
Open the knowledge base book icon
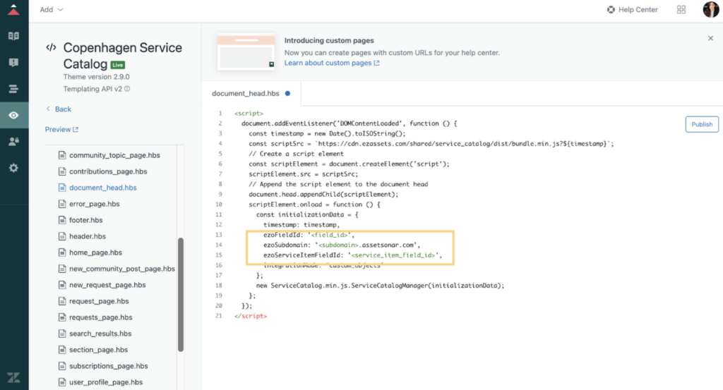tap(14, 36)
